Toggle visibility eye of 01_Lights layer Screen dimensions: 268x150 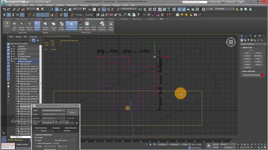(x=14, y=54)
